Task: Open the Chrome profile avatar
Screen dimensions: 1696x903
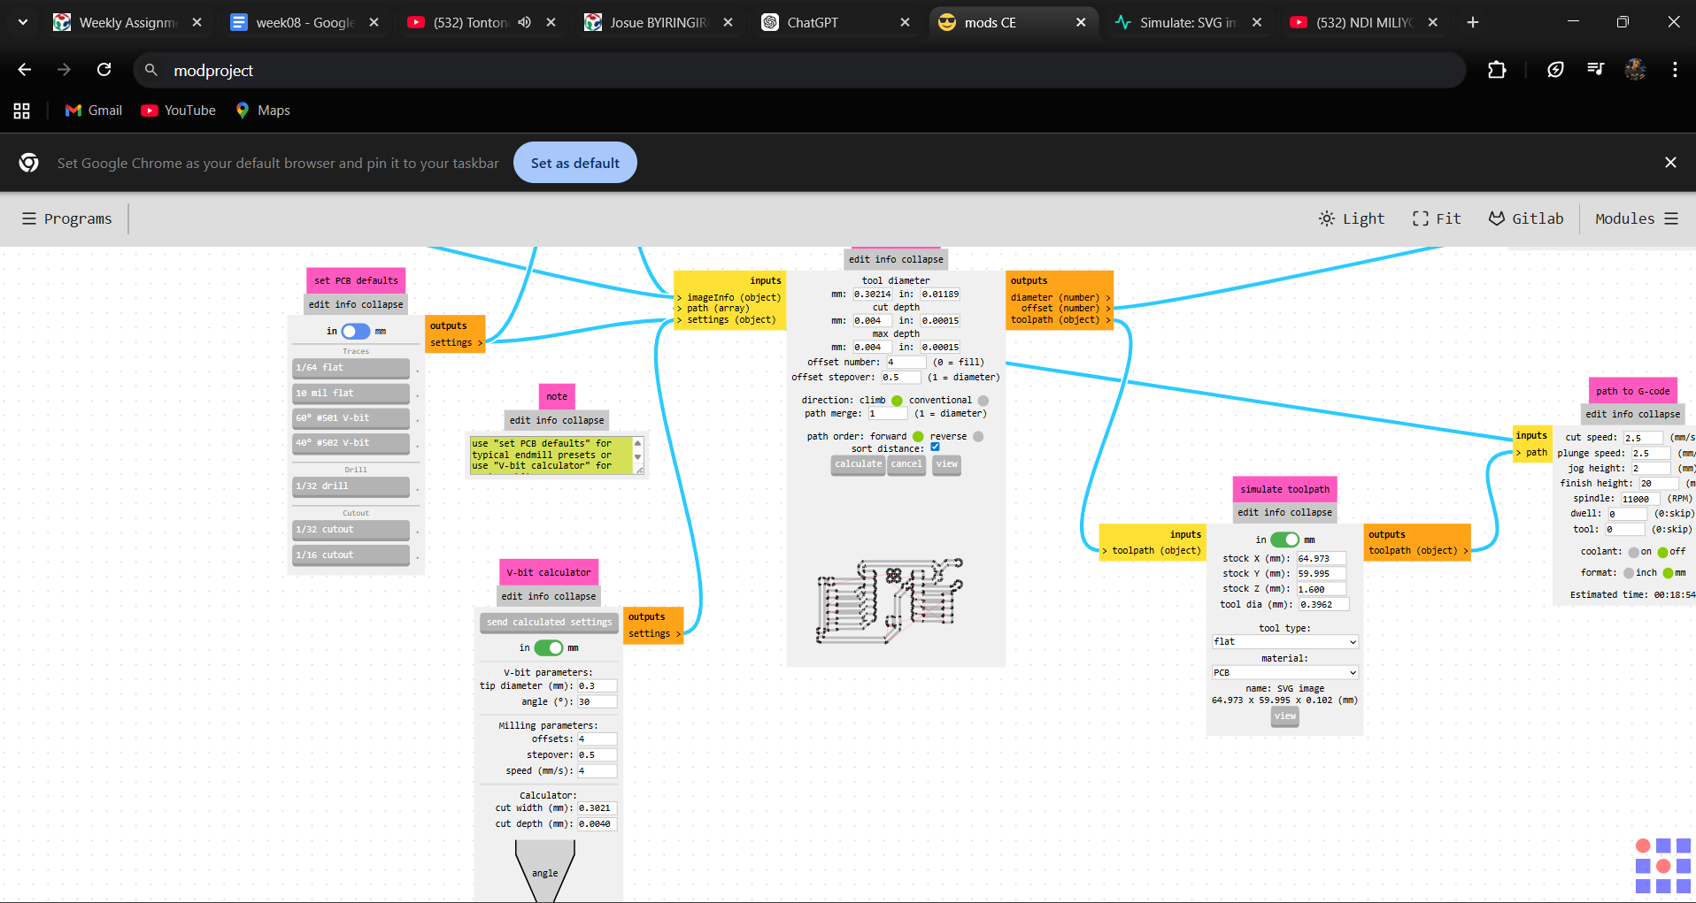Action: (x=1635, y=70)
